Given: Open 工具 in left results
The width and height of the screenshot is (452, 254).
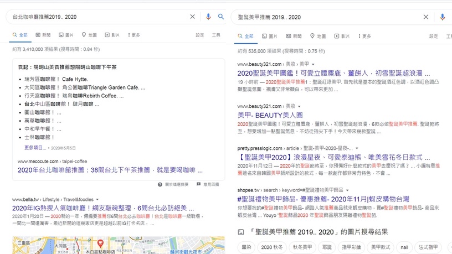Looking at the screenshot, I should (216, 35).
